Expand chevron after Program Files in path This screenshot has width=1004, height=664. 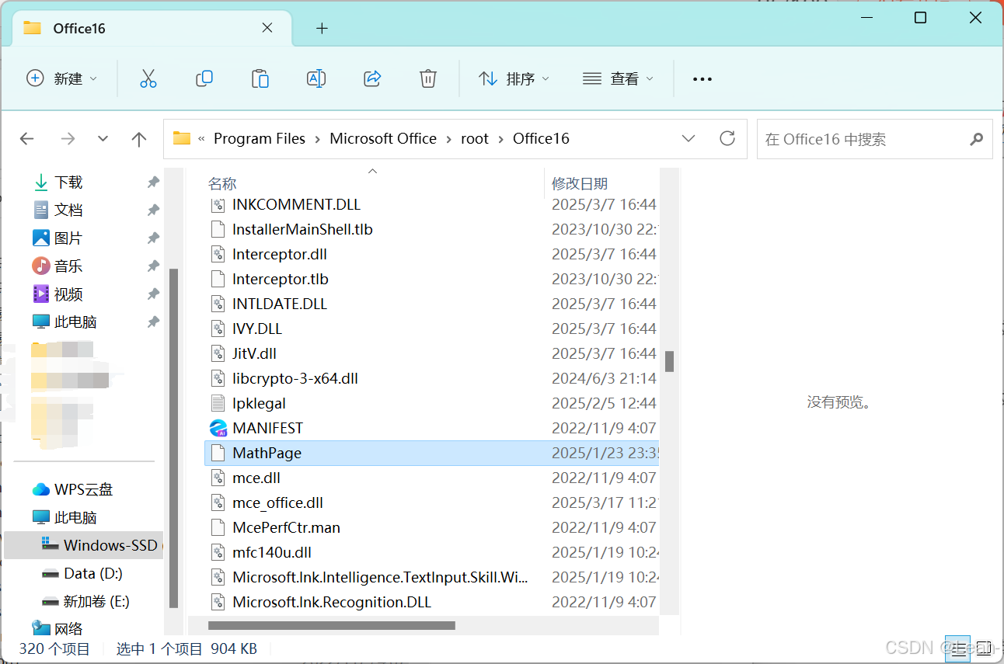[x=318, y=139]
